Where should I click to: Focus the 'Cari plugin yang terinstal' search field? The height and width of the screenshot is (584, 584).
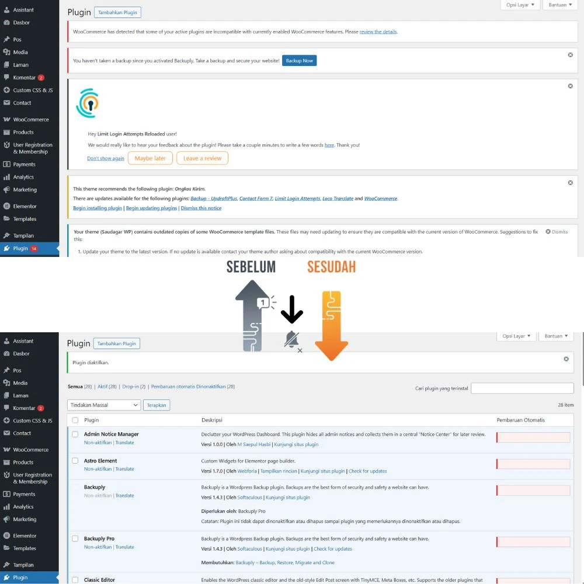click(522, 388)
